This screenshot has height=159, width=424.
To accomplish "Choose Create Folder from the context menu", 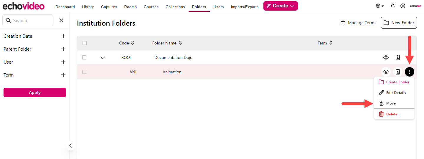I will click(x=394, y=82).
